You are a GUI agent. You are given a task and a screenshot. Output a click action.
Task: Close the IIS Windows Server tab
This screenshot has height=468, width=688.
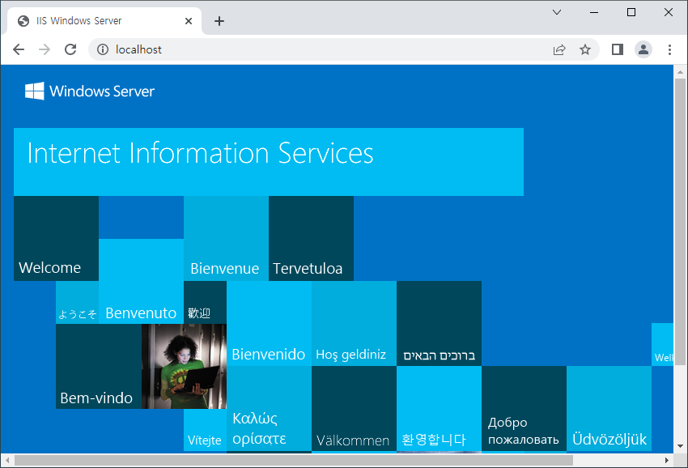coord(189,21)
